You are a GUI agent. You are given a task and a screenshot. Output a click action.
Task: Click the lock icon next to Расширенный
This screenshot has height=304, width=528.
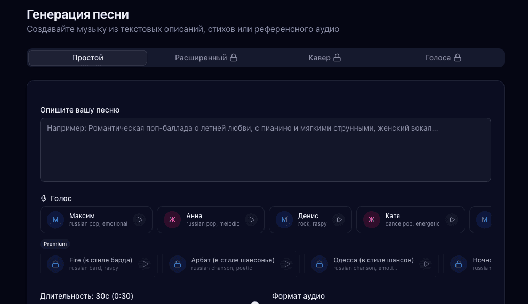click(234, 58)
